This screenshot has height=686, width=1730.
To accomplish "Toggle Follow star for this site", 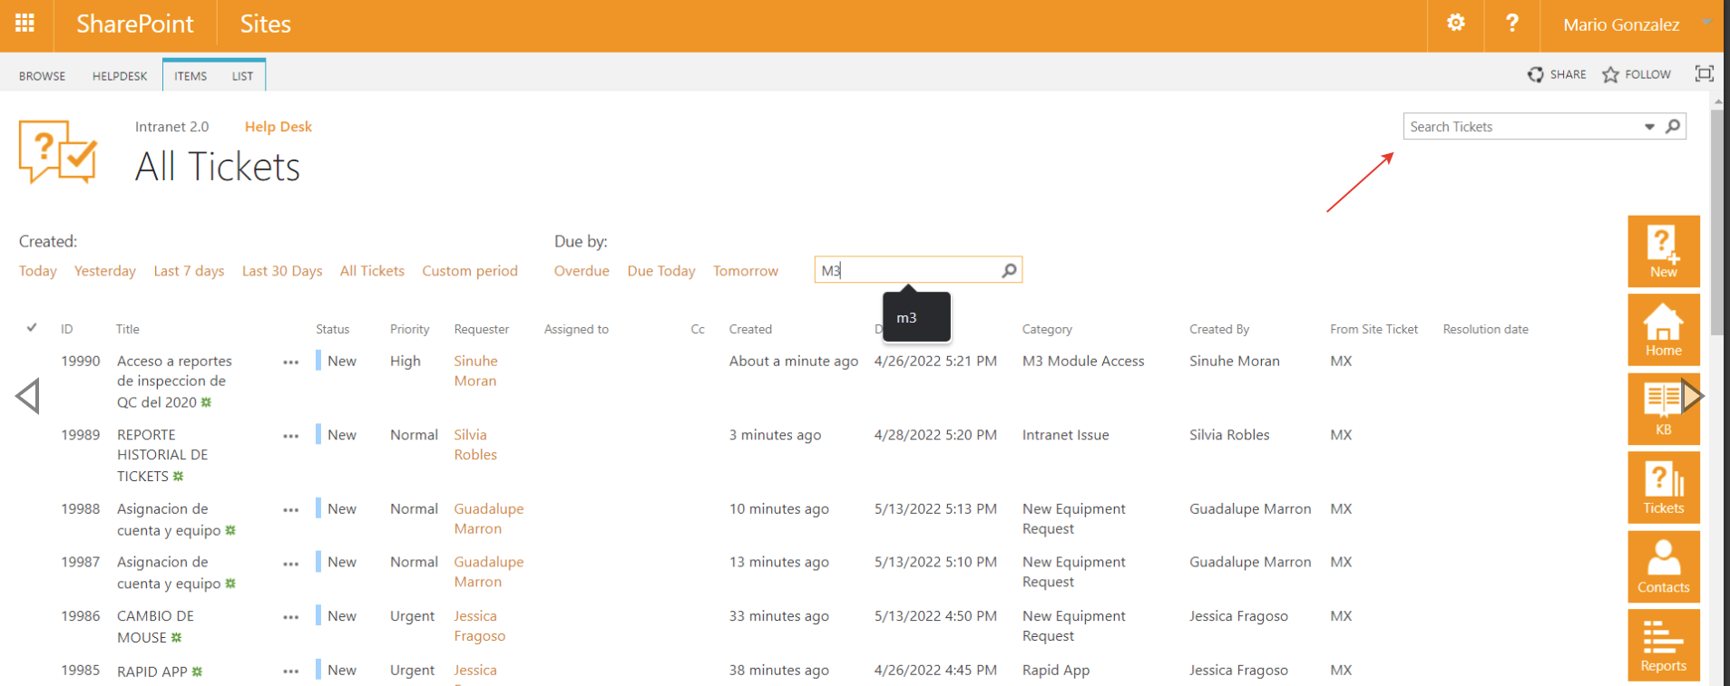I will (x=1637, y=74).
